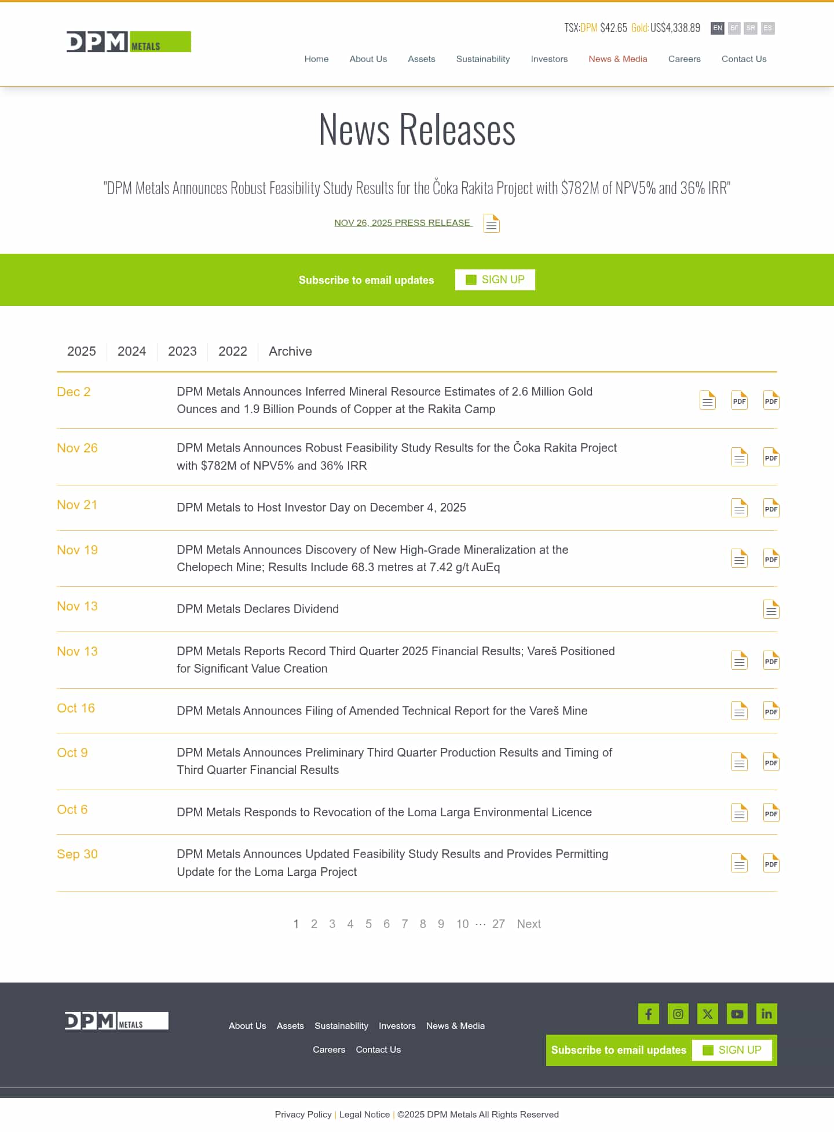Download PDF for Nov 19 Chelopech release
This screenshot has width=834, height=1132.
(x=771, y=558)
